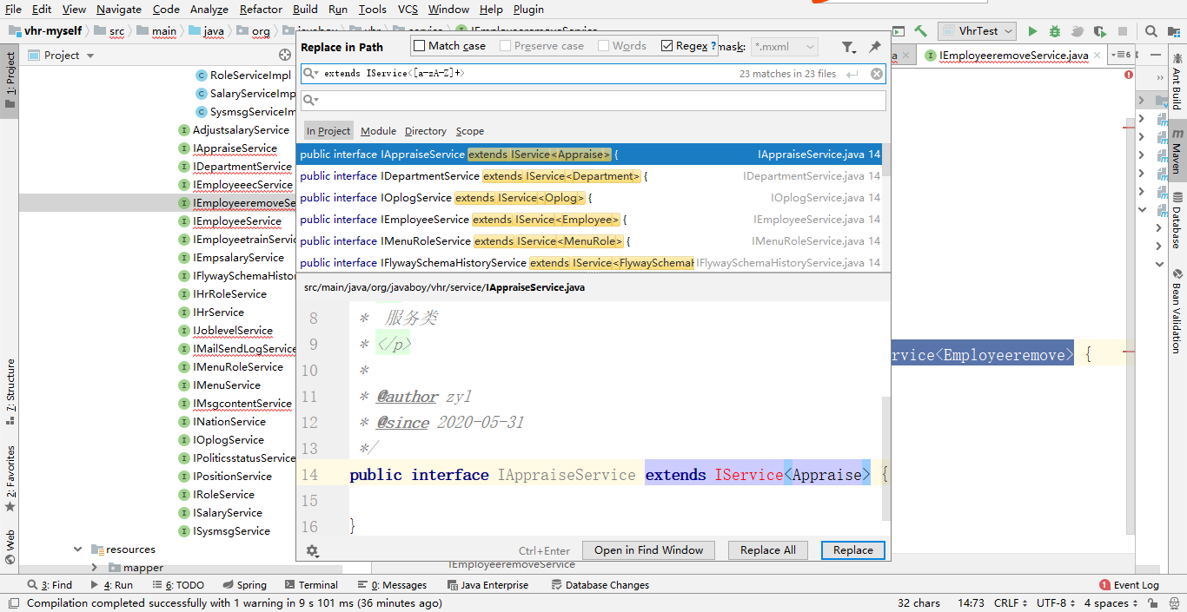The height and width of the screenshot is (612, 1187).
Task: Open the Find tool window at the bottom
Action: [50, 585]
